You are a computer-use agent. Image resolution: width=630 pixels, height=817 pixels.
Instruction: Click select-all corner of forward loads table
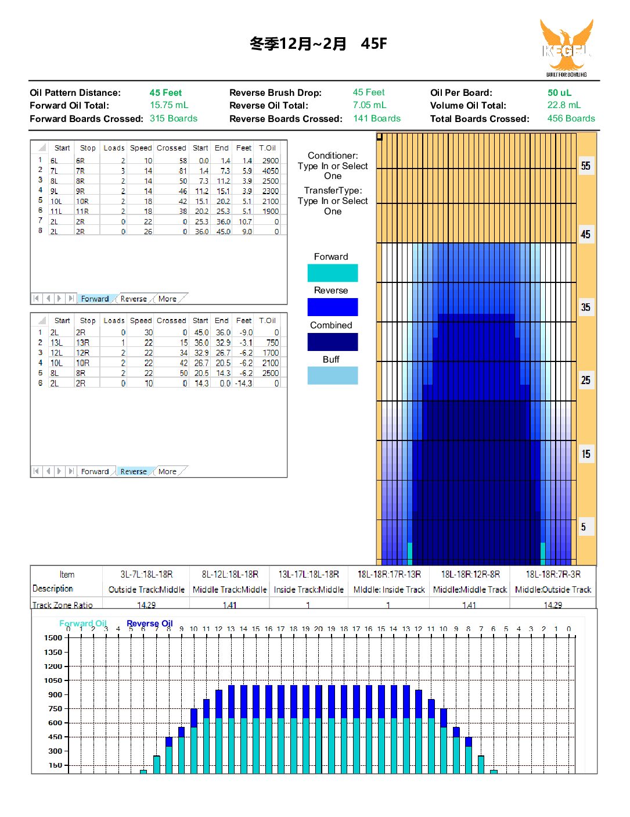pyautogui.click(x=41, y=148)
